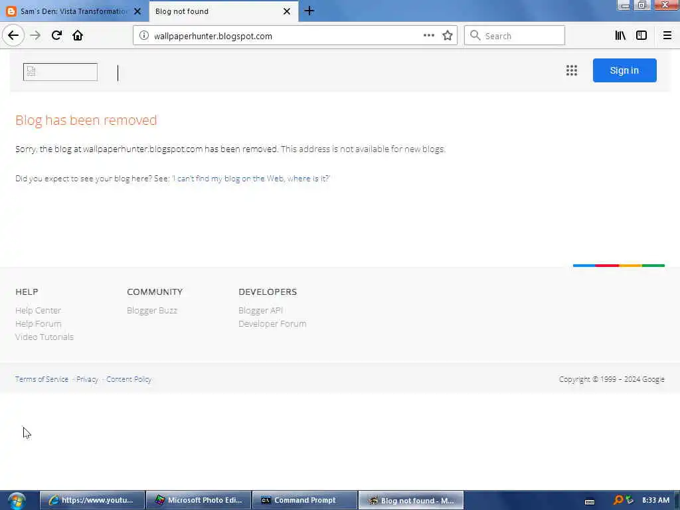Open 'I can't find my blog' link
The height and width of the screenshot is (510, 680).
click(x=251, y=178)
